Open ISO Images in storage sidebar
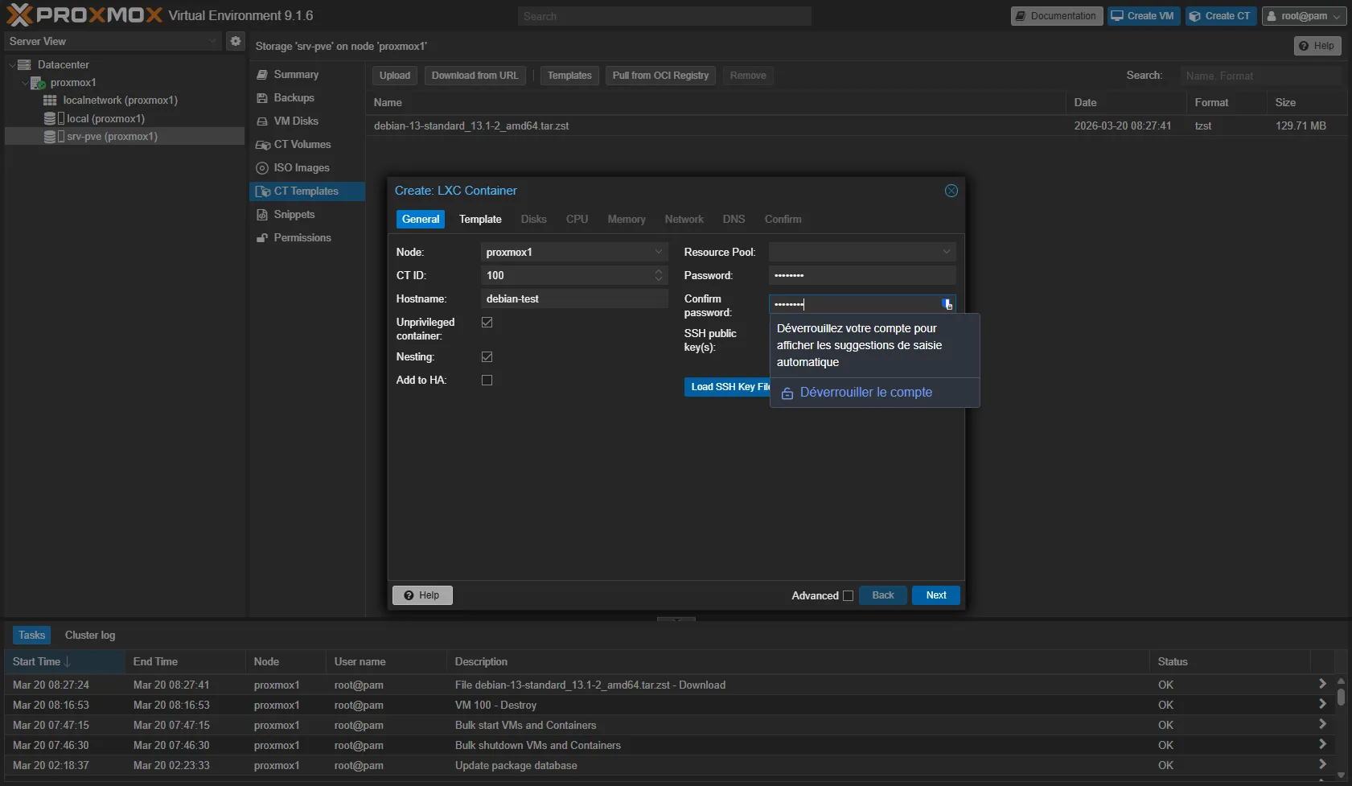Screen dimensions: 1352x786 pos(301,168)
